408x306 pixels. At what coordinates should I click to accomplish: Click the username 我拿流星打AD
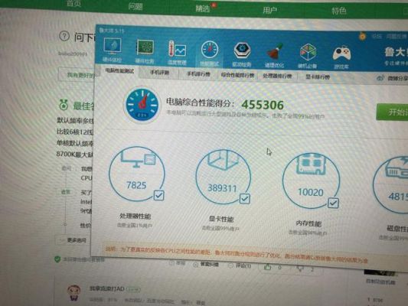(106, 288)
